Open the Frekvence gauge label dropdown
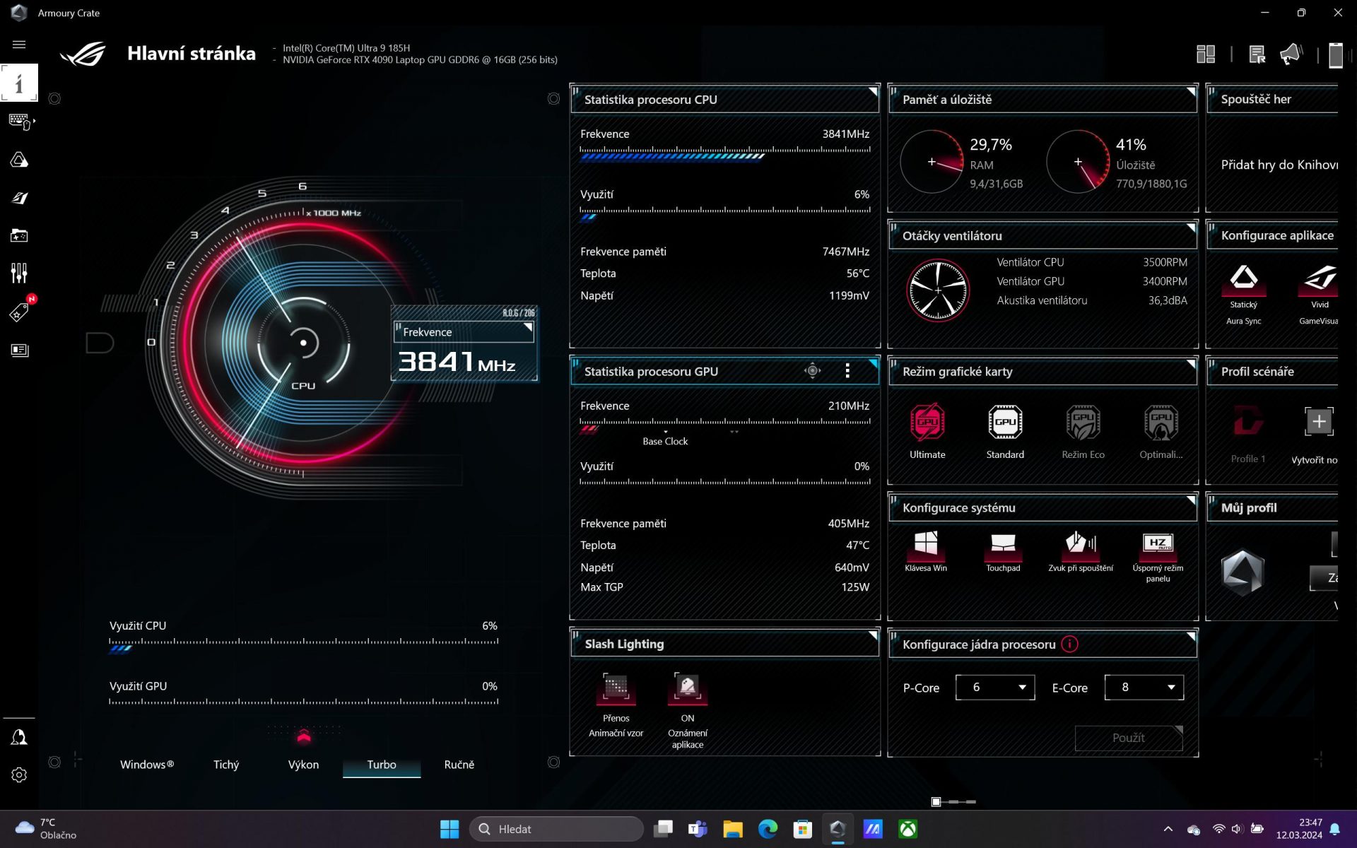The width and height of the screenshot is (1357, 848). 464,332
